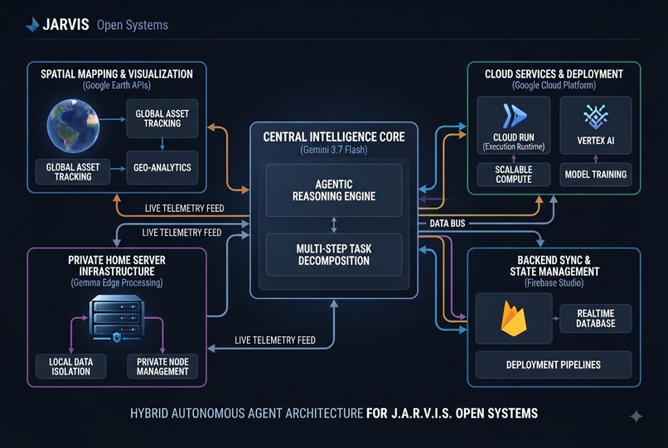This screenshot has height=448, width=668.
Task: Click the Scalable Compute box
Action: tap(514, 175)
